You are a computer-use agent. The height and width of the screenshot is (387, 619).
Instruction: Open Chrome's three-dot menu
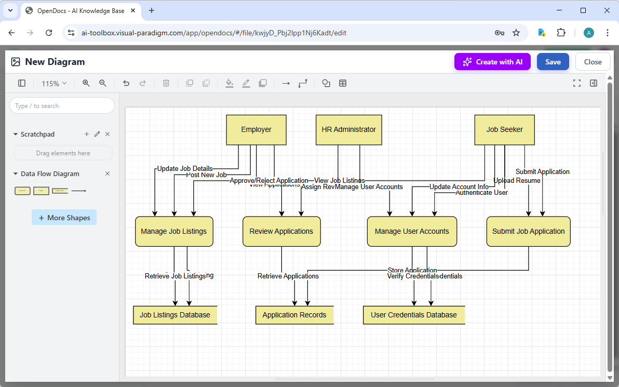coord(608,32)
